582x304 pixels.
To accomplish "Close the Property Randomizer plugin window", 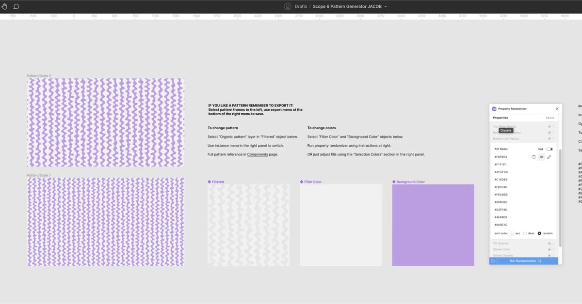I will 557,109.
